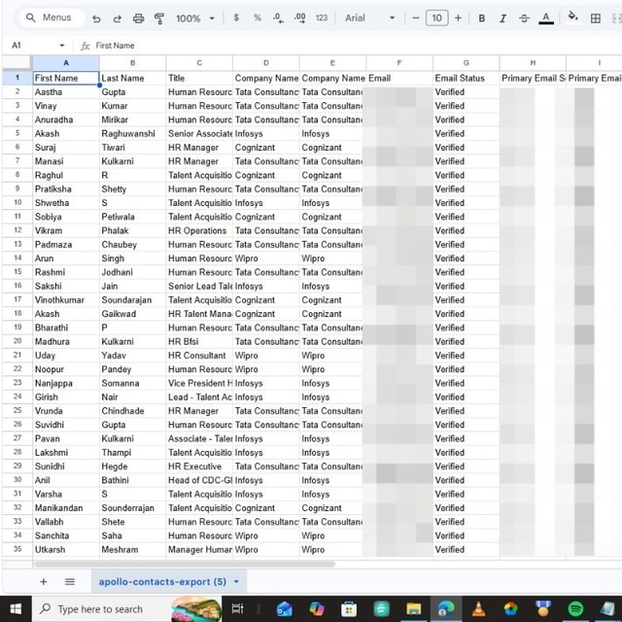Select cell with name Aastha
The height and width of the screenshot is (622, 622).
tap(66, 92)
